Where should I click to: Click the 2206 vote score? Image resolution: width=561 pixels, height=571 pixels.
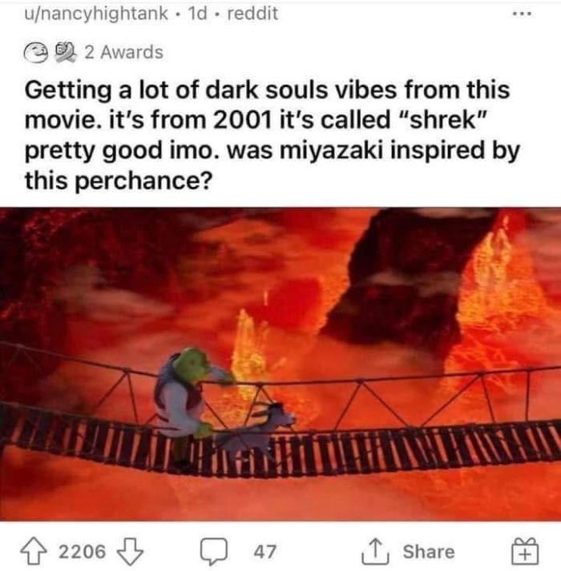pos(82,551)
